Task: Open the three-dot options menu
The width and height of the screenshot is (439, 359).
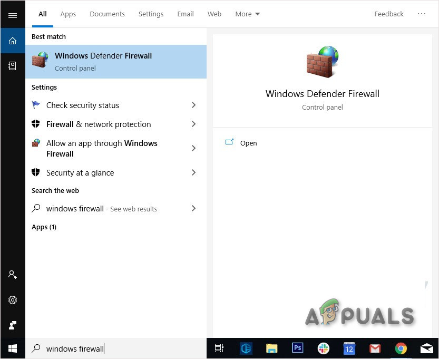Action: [422, 14]
